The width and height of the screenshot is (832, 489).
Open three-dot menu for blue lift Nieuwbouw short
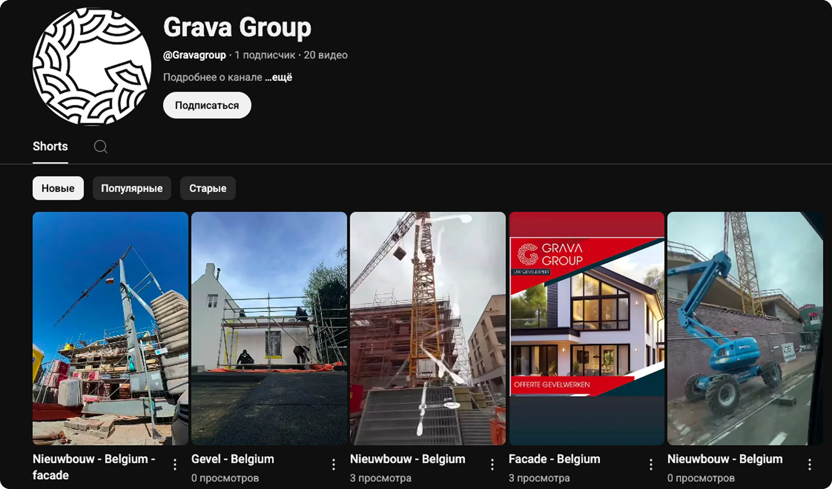click(809, 464)
